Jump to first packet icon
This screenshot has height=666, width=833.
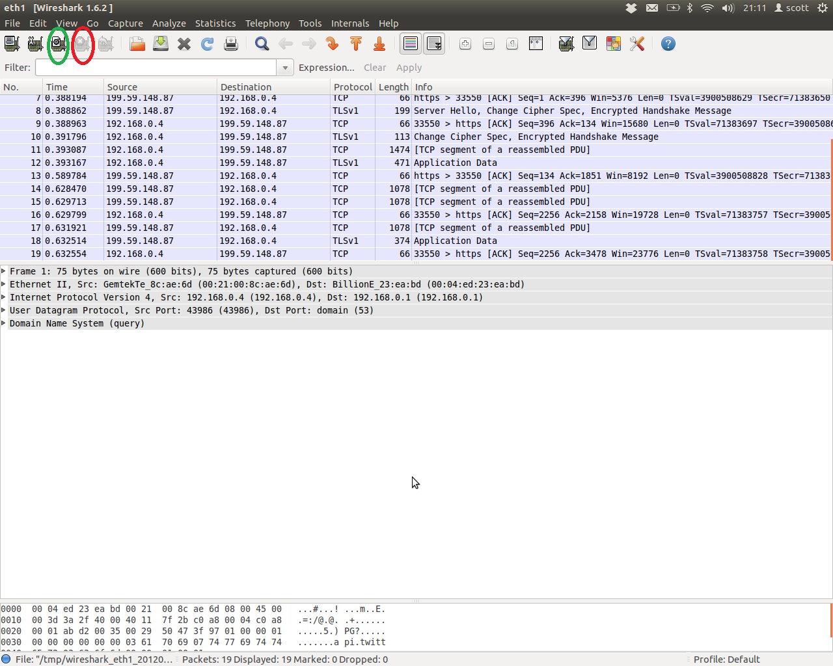(x=356, y=44)
